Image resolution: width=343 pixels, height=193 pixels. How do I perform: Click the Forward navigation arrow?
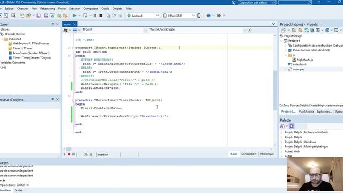point(219,16)
